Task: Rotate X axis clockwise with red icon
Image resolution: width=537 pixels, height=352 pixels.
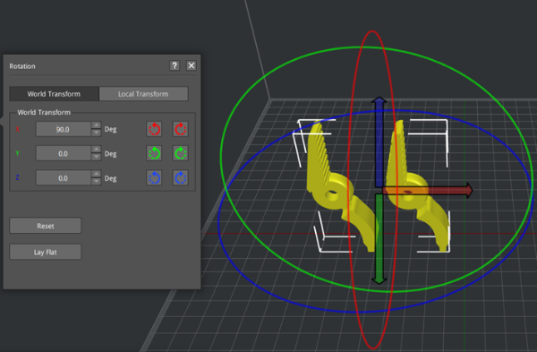Action: (181, 129)
